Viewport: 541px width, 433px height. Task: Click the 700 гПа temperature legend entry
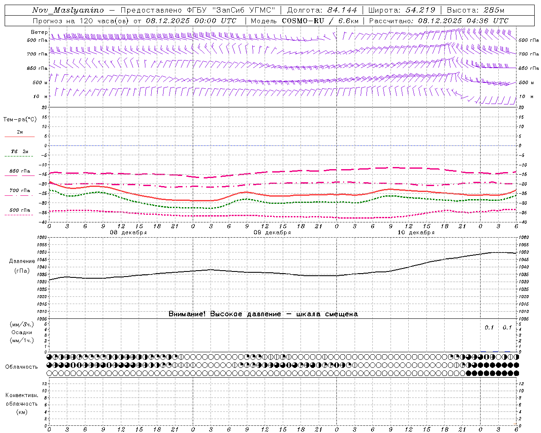click(19, 191)
